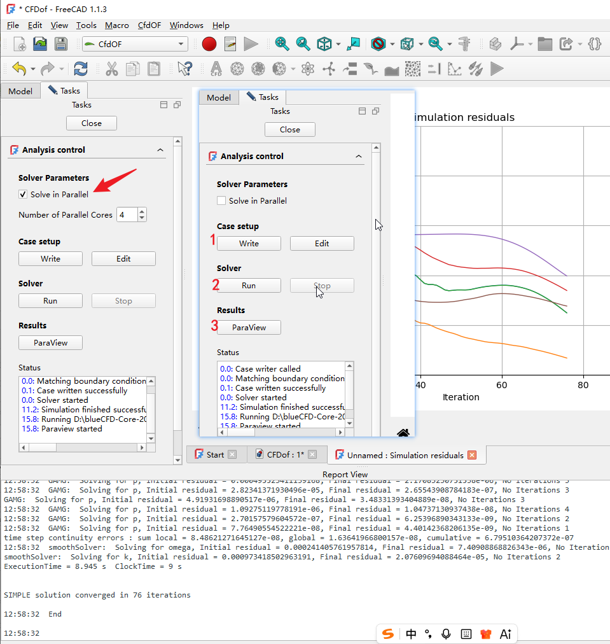Click the physics model atom icon
Viewport: 610px width, 644px height.
click(307, 69)
